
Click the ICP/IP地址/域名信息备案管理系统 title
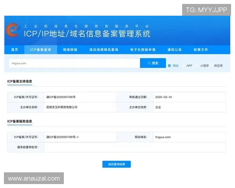coord(87,34)
